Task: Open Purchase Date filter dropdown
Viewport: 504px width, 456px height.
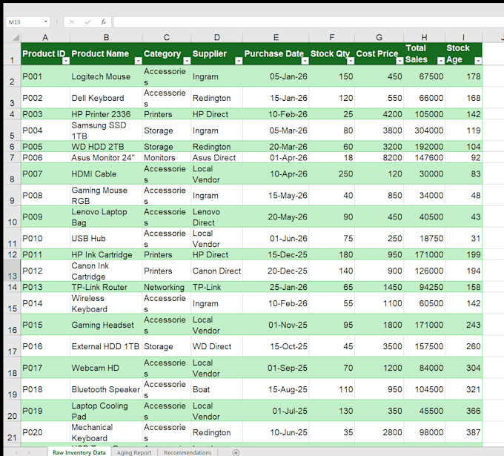Action: [x=305, y=61]
